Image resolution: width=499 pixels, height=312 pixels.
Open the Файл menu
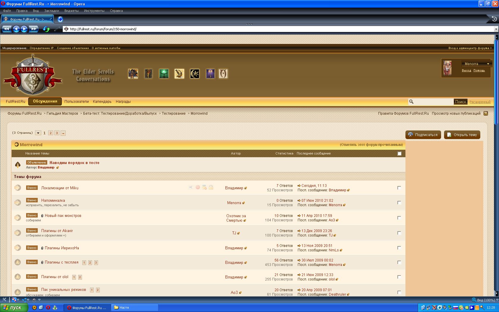(7, 11)
